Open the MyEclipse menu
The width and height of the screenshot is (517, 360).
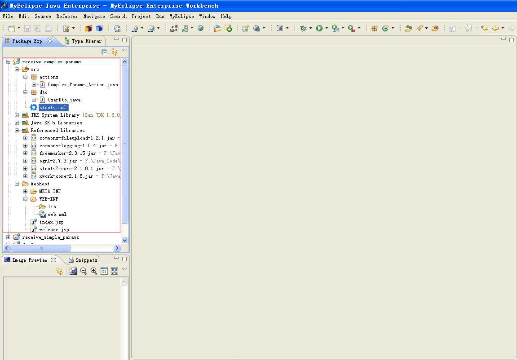[x=181, y=16]
